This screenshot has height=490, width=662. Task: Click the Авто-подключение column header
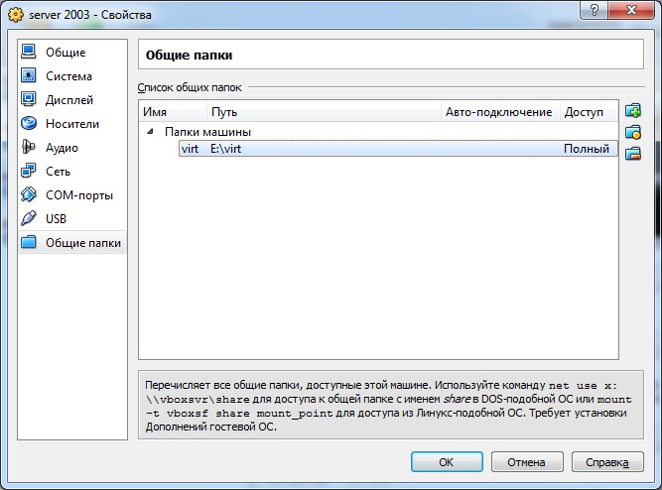(x=500, y=112)
